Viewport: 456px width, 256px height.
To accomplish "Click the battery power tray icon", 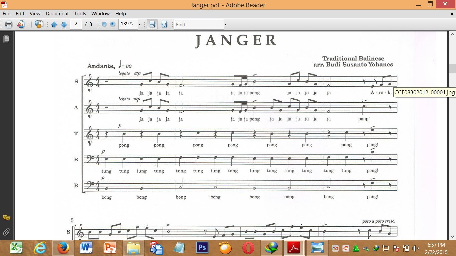I will (406, 248).
